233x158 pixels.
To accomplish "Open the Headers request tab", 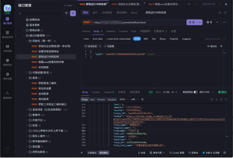I will pos(111,31).
